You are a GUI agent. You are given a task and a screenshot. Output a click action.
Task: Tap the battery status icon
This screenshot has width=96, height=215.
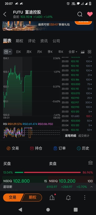coord(90,4)
